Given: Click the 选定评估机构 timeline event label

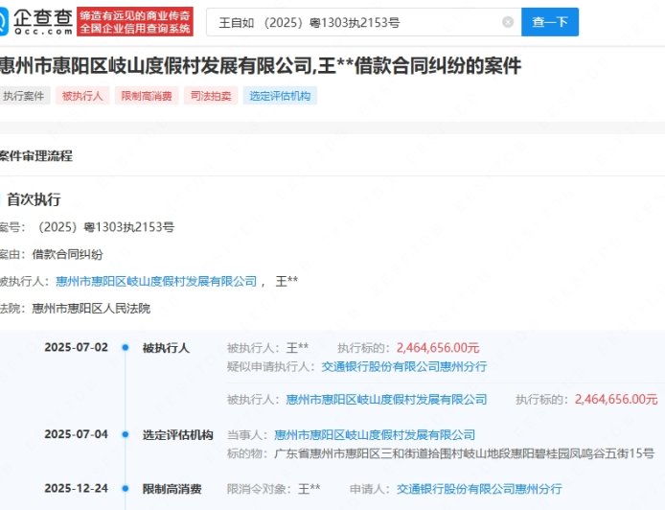Looking at the screenshot, I should tap(177, 435).
